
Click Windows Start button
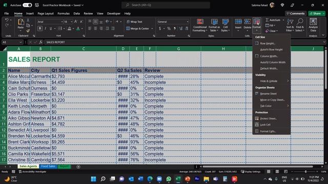(93, 179)
